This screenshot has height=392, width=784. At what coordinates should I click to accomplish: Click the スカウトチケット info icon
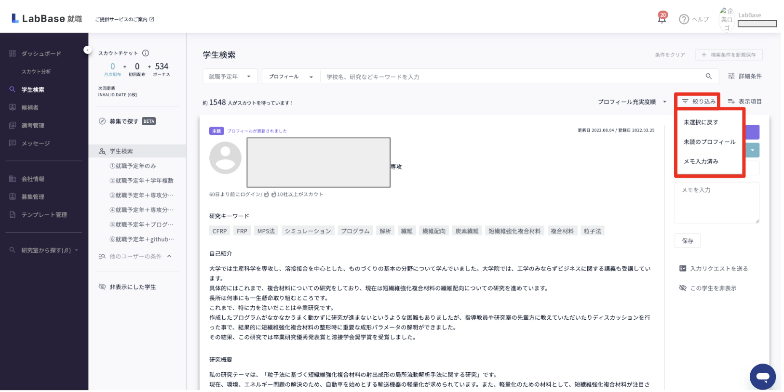pos(146,53)
